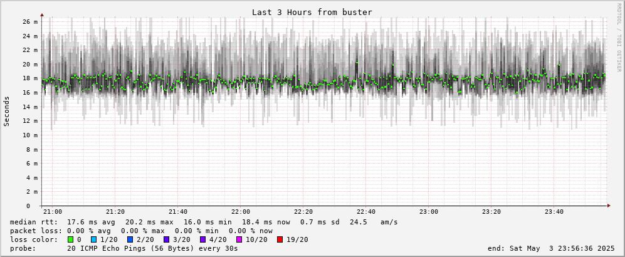625x257 pixels.
Task: Click the '4 m' y-axis value
Action: [x=31, y=178]
